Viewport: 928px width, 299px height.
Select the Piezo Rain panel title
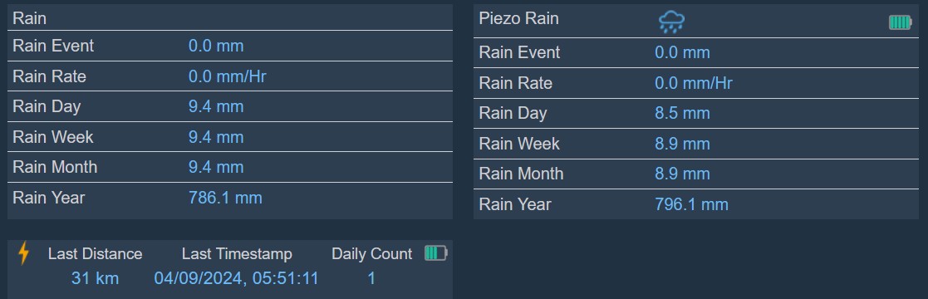point(518,18)
